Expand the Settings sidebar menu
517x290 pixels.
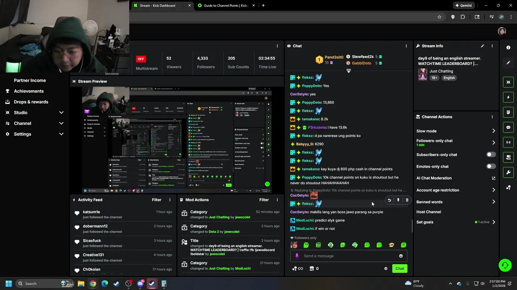click(x=61, y=134)
